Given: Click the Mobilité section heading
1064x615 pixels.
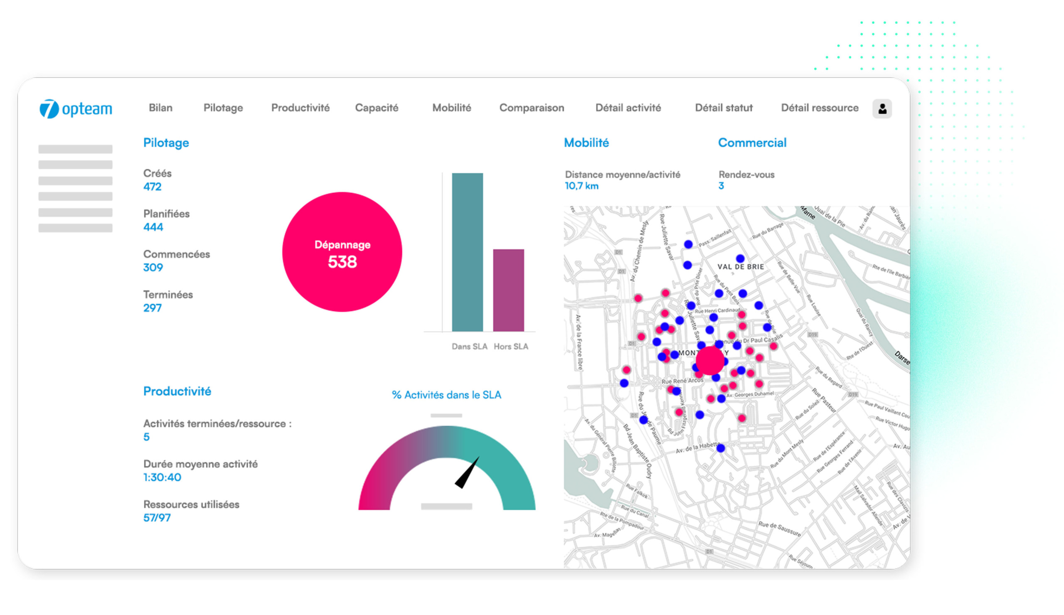Looking at the screenshot, I should point(586,143).
